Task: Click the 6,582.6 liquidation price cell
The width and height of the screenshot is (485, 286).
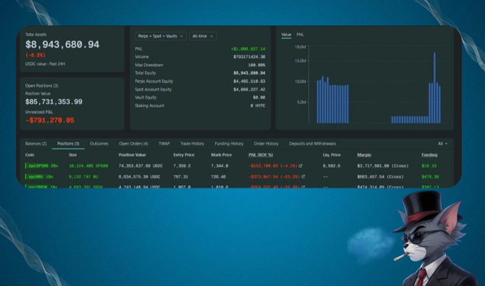Action: 331,166
